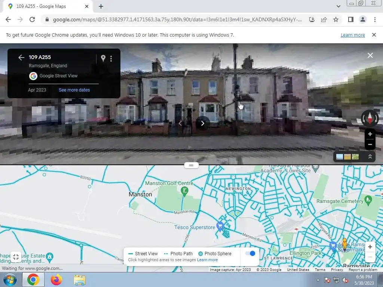Viewport: 383px width, 287px height.
Task: Click the address bar URL
Action: click(177, 19)
